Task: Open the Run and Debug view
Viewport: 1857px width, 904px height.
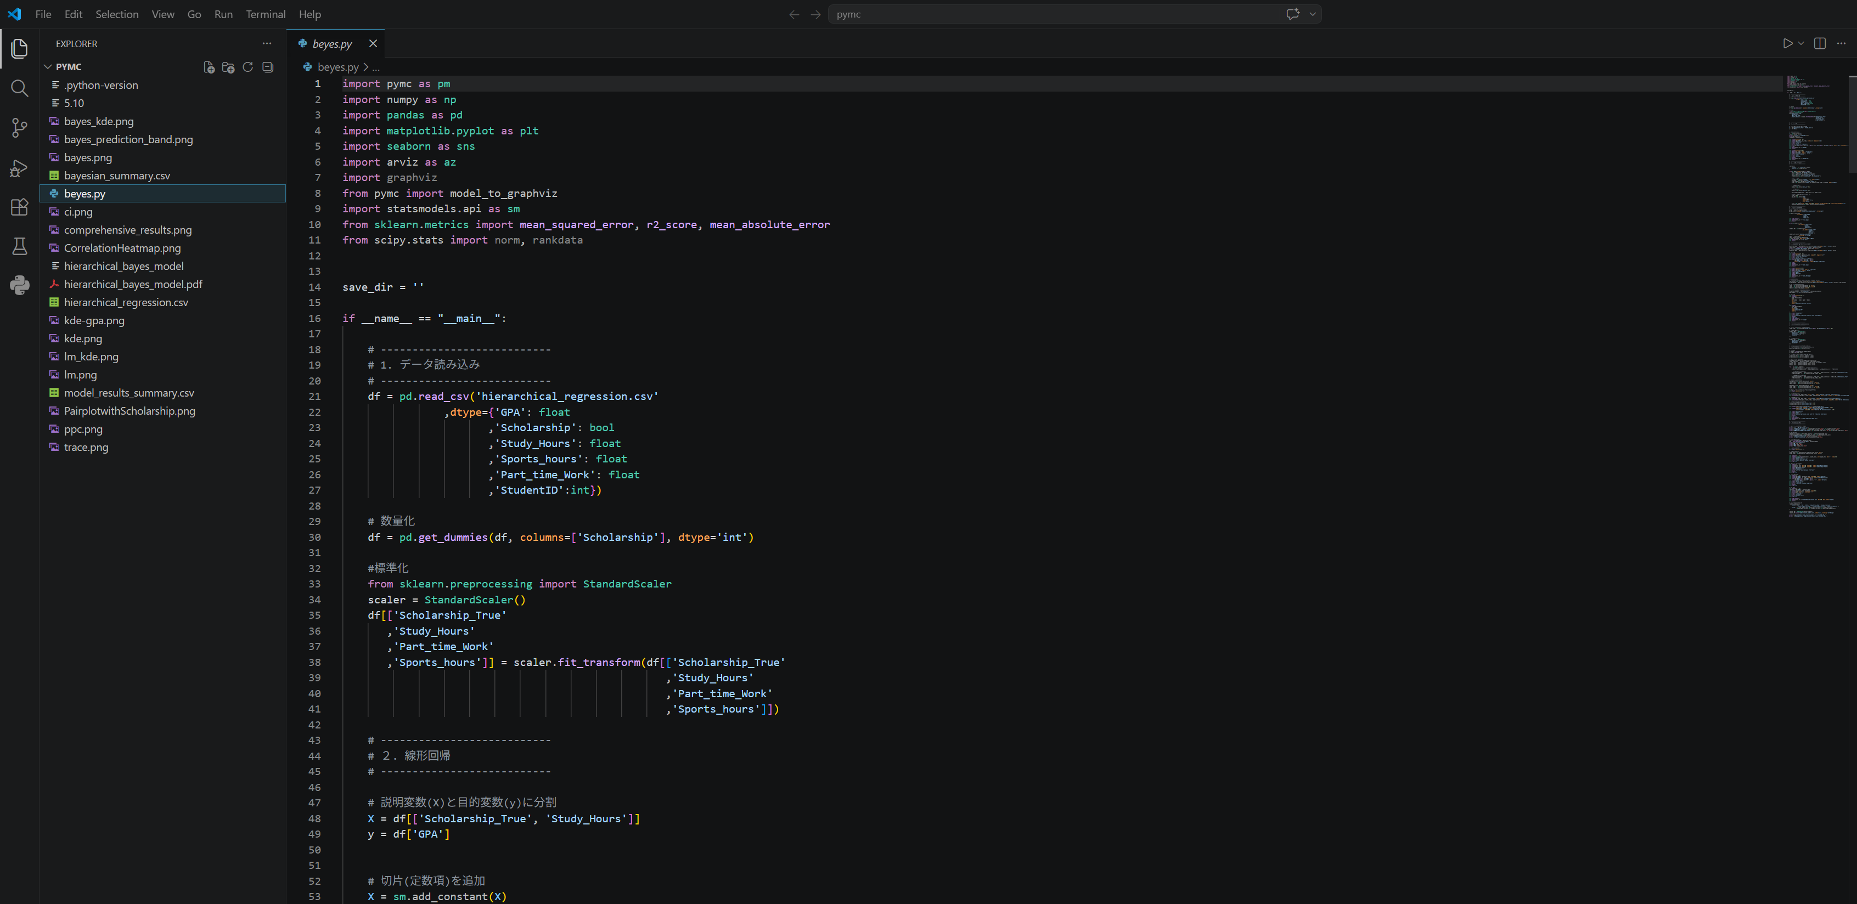Action: (x=19, y=168)
